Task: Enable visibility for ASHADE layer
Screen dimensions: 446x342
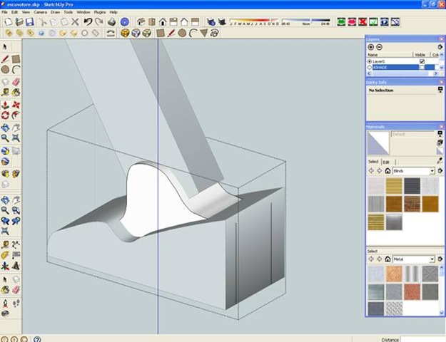Action: pyautogui.click(x=422, y=68)
